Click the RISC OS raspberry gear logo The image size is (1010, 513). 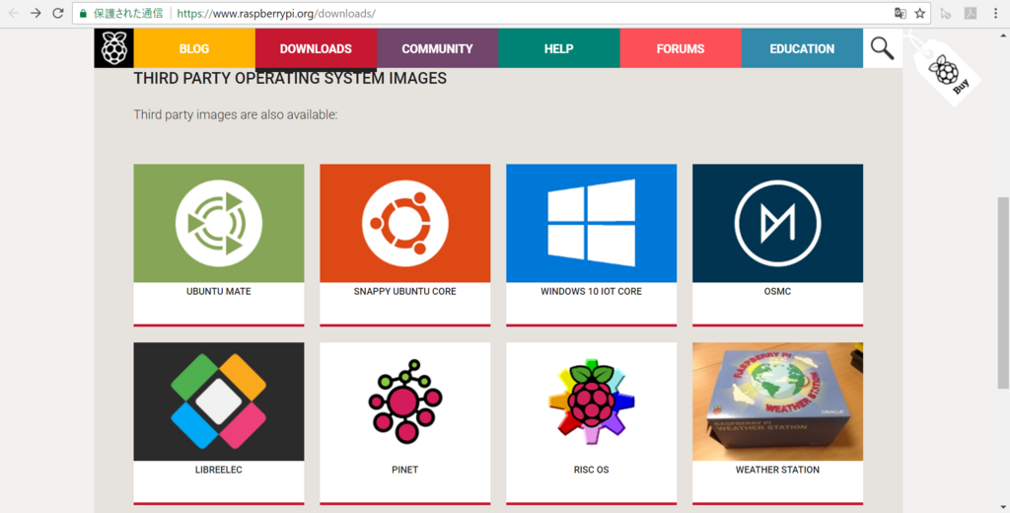pos(592,402)
